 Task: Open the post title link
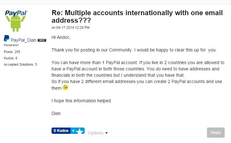[137, 17]
